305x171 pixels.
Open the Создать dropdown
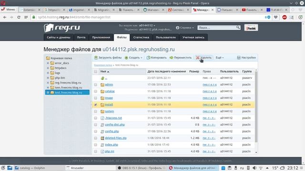coord(133,57)
